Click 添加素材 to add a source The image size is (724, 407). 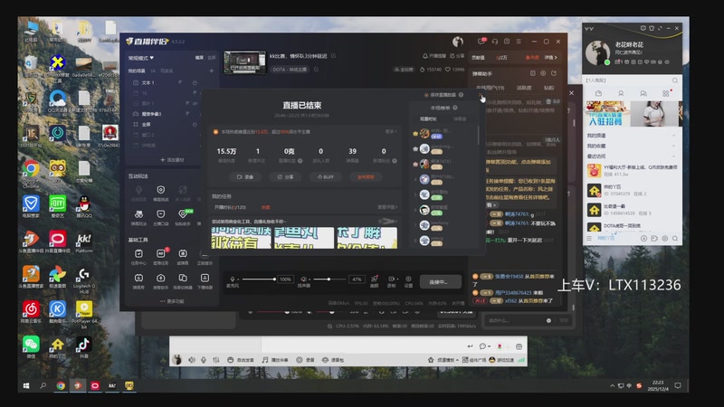(x=172, y=160)
